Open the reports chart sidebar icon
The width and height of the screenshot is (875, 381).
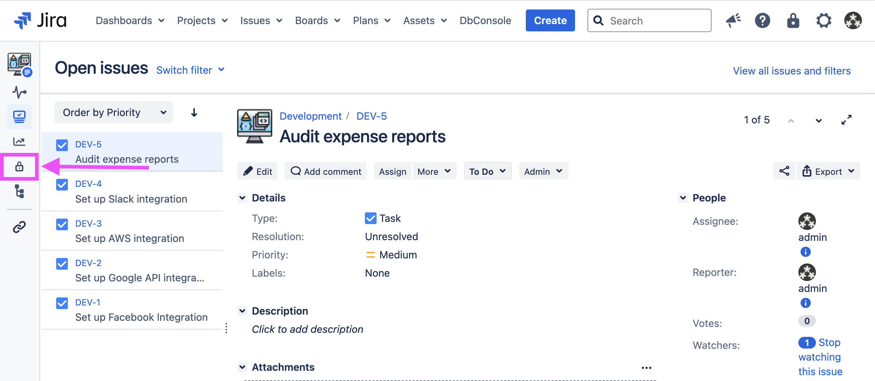pos(19,141)
